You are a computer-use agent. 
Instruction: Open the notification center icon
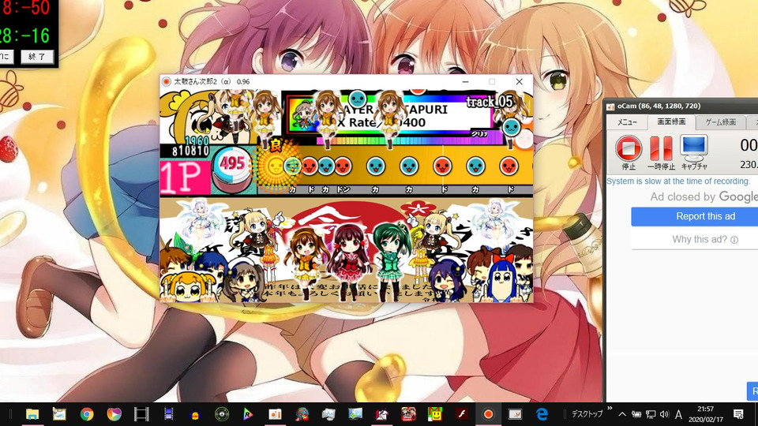[x=738, y=414]
